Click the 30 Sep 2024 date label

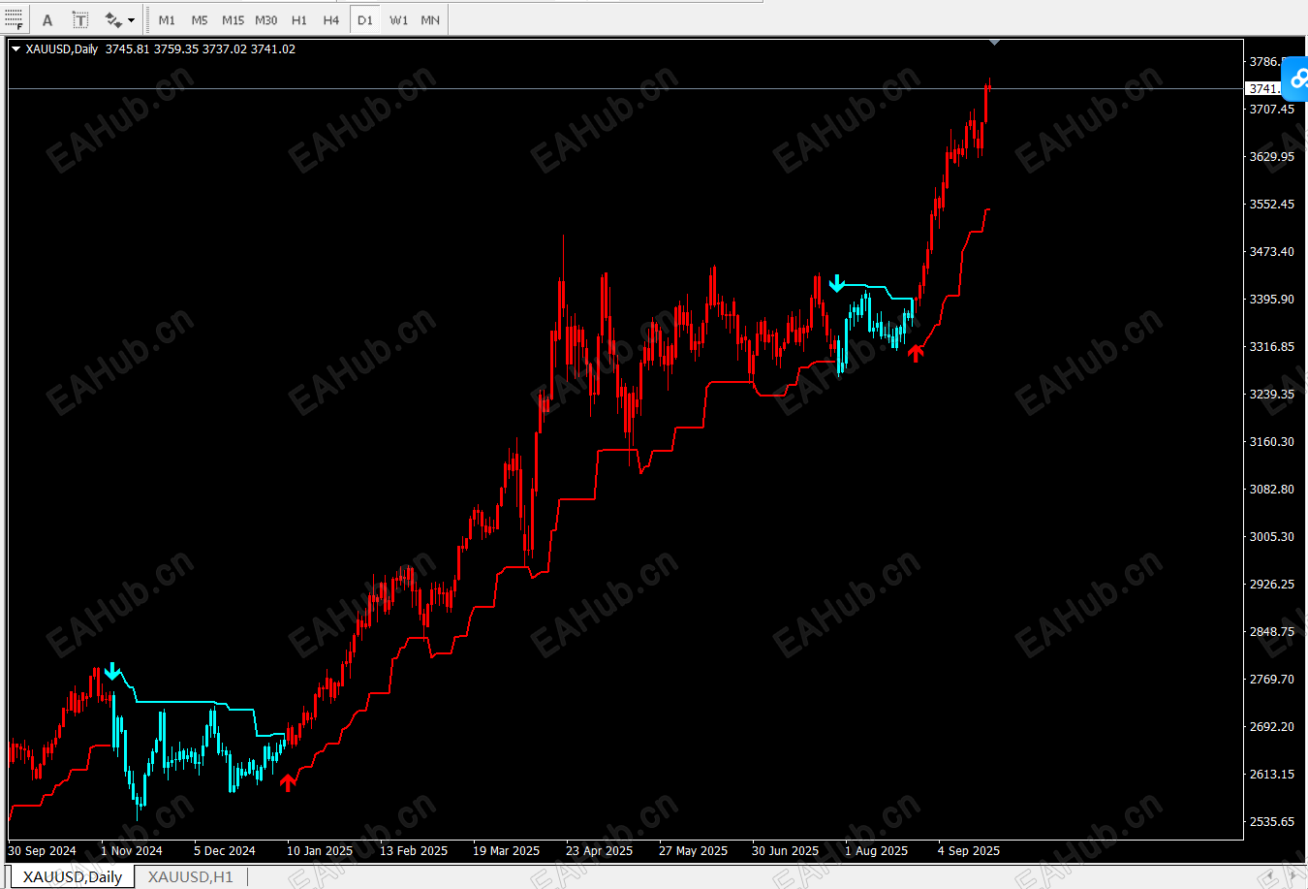pyautogui.click(x=42, y=850)
